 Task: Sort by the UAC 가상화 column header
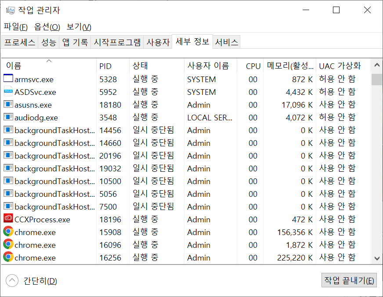[x=343, y=66]
